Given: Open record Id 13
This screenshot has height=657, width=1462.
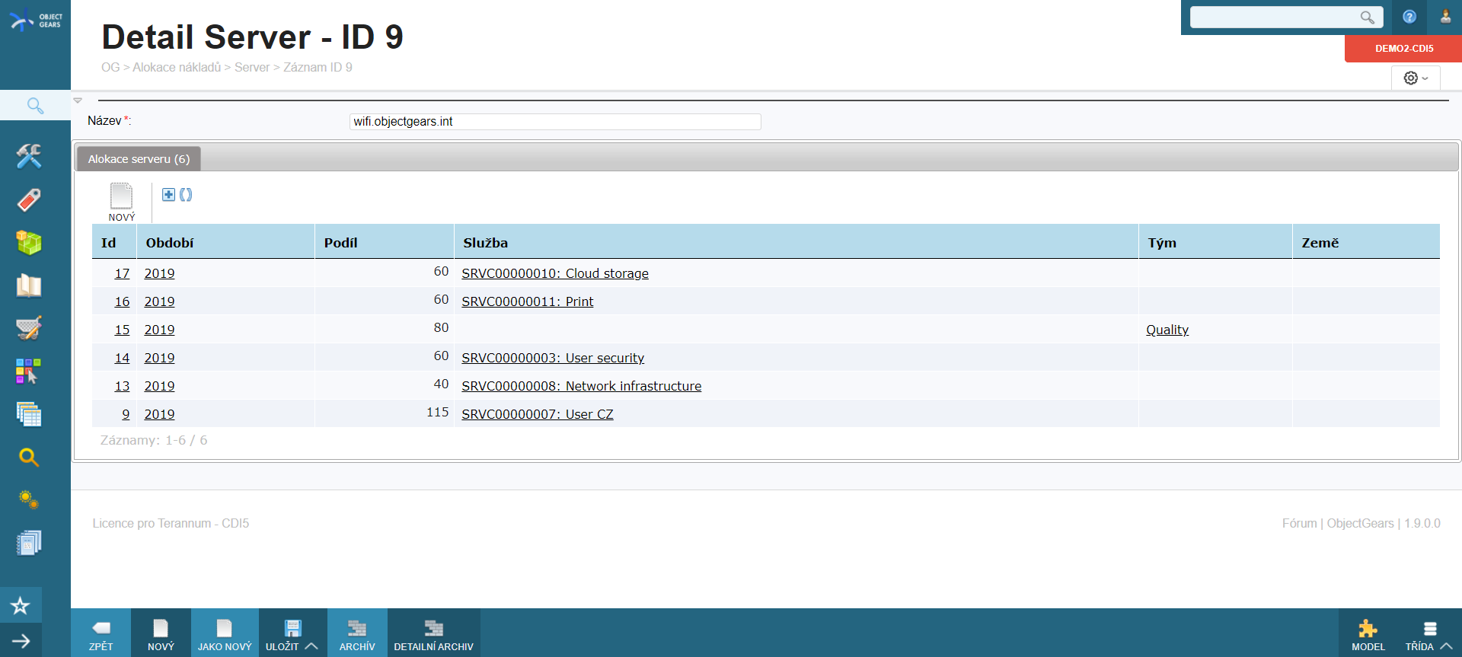Looking at the screenshot, I should (122, 386).
